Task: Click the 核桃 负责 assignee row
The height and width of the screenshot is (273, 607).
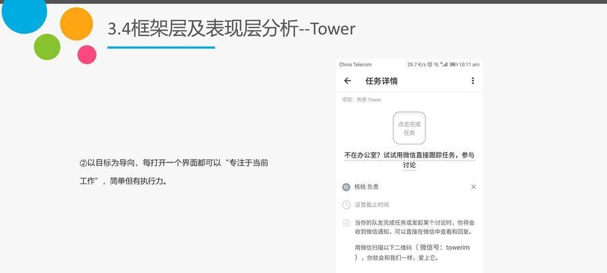Action: tap(409, 187)
